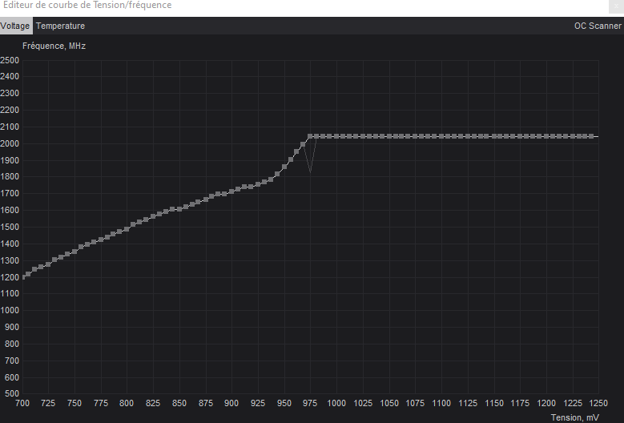Select the curve point at 900 mV
Viewport: 624px width, 423px height.
(x=231, y=191)
